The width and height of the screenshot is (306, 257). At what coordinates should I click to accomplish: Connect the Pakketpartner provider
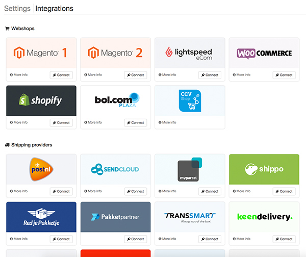[x=136, y=239]
